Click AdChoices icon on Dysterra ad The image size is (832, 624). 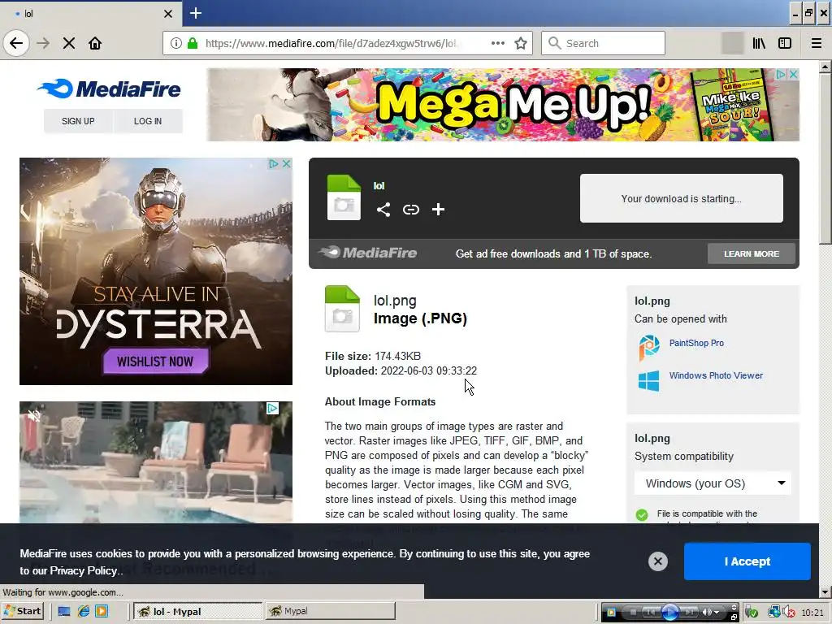pos(274,163)
